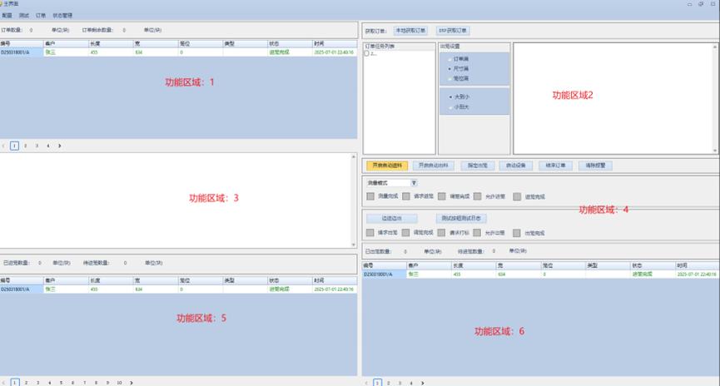Open the 配置 menu

coord(7,16)
